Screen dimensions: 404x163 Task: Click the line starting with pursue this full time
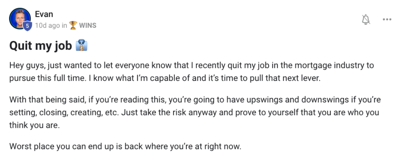pyautogui.click(x=165, y=78)
